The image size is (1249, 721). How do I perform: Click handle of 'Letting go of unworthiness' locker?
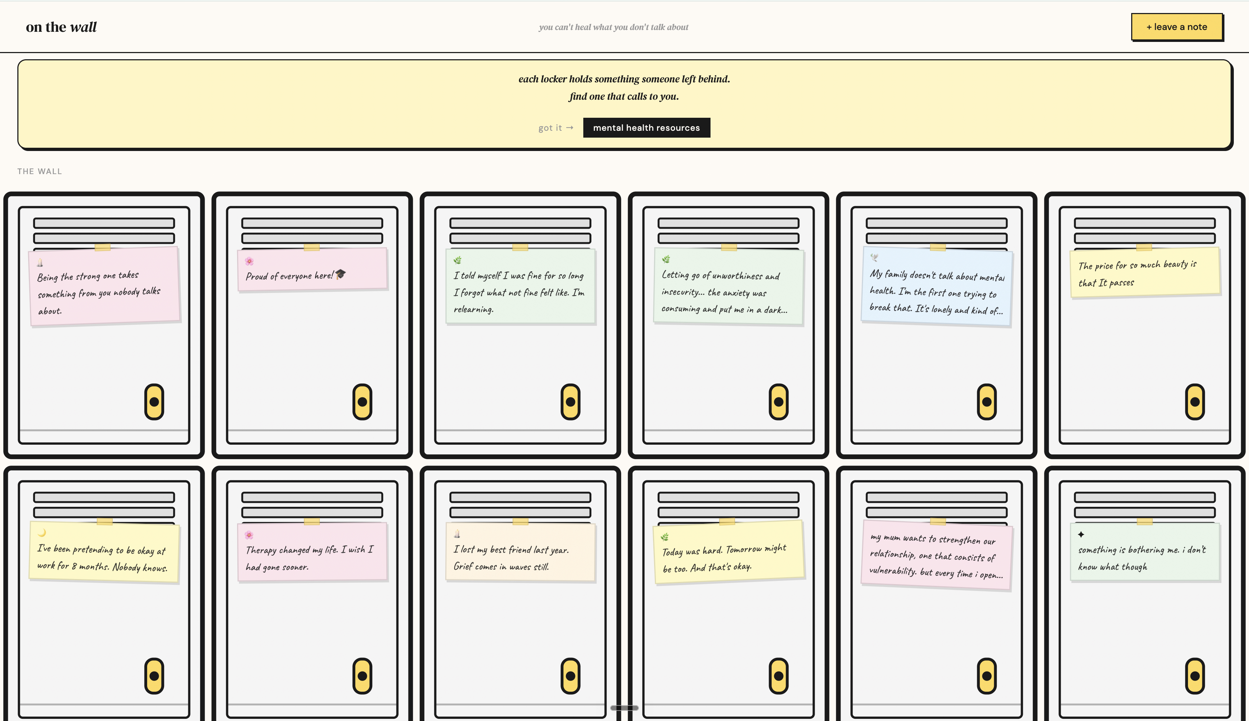click(778, 402)
